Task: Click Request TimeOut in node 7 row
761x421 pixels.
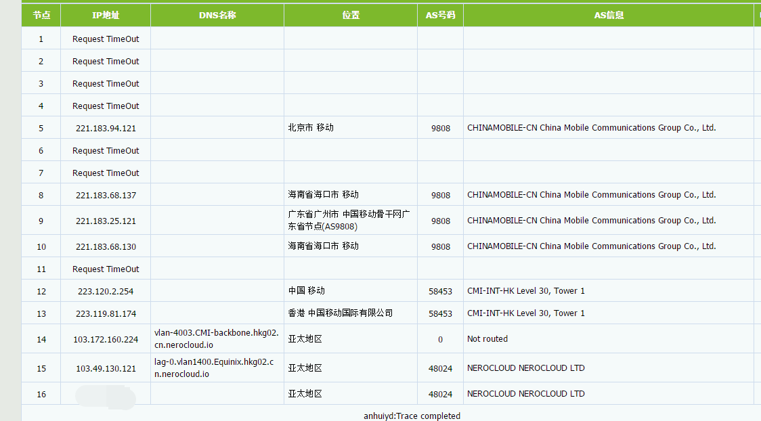Action: (106, 173)
